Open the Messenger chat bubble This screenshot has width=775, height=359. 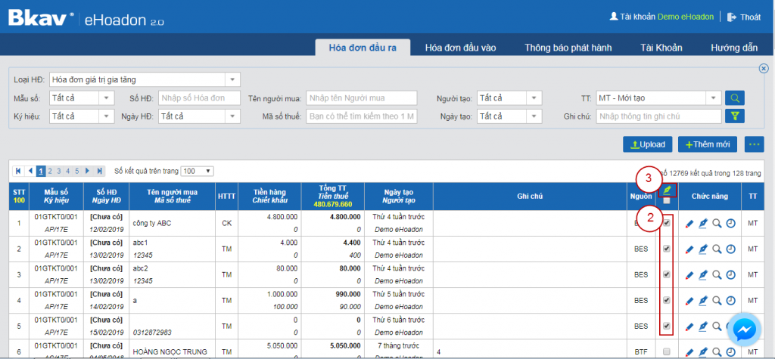(745, 331)
